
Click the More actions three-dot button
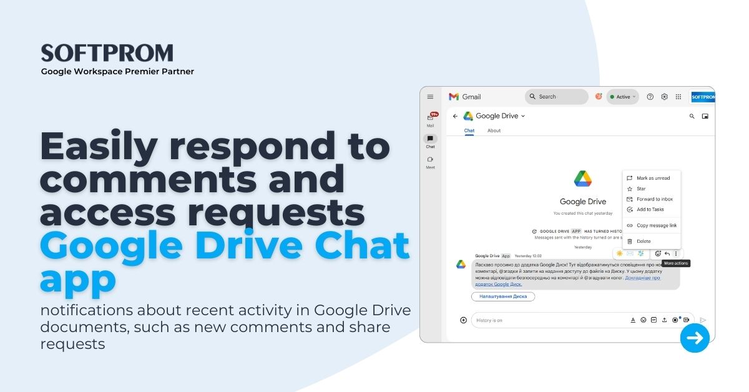point(676,253)
